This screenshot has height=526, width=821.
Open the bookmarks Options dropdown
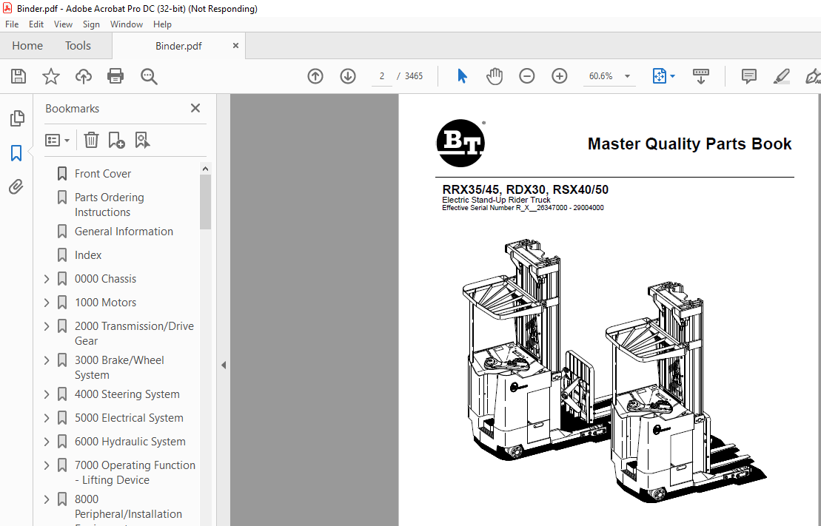58,141
